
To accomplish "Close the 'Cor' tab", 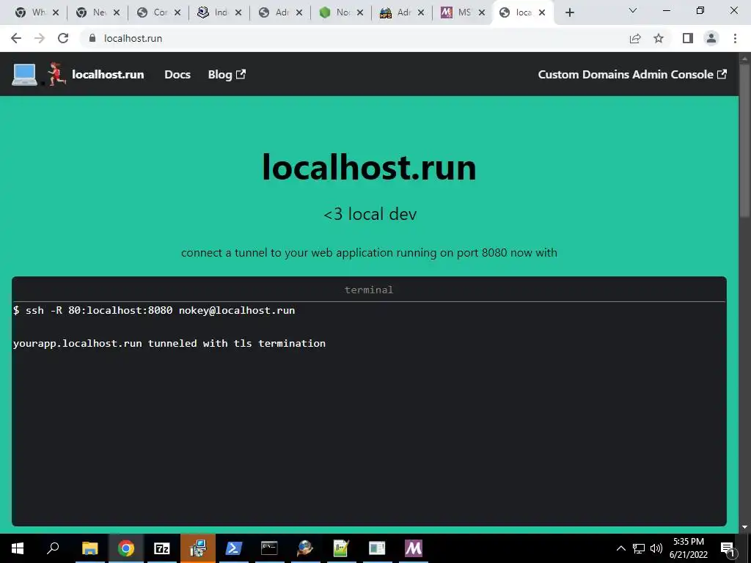I will tap(177, 12).
